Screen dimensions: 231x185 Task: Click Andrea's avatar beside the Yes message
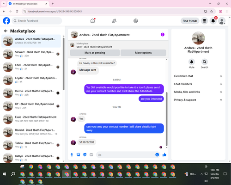[x=73, y=119]
